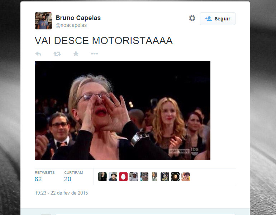This screenshot has height=215, width=276.
Task: Open the tweet's GIF image of shouting woman
Action: (x=123, y=110)
